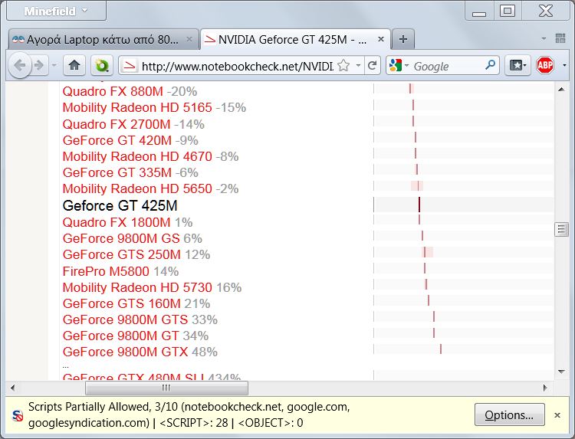Switch to the Αγορά Laptop tab
Image resolution: width=575 pixels, height=439 pixels.
(103, 39)
